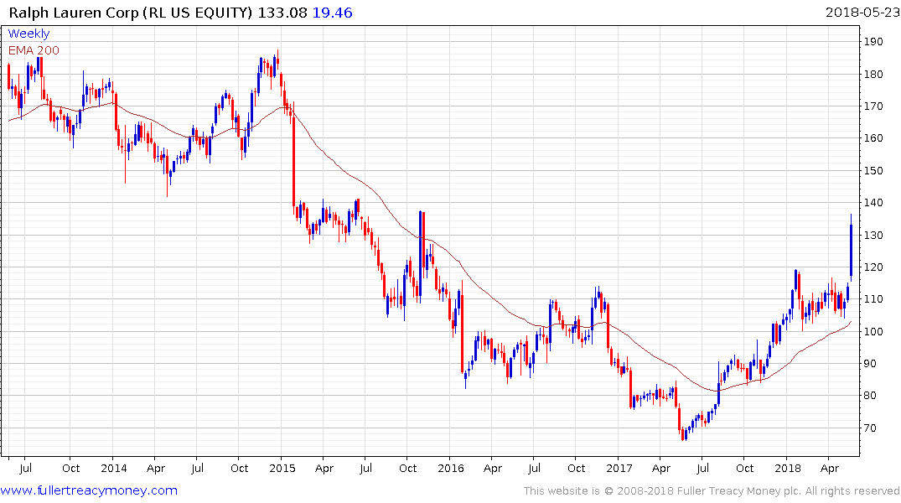901x503 pixels.
Task: Click the Ralph Lauren Corp chart title
Action: (x=131, y=13)
